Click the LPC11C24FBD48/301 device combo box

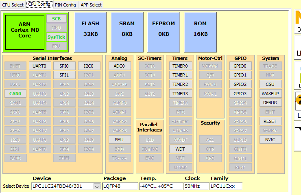click(66, 186)
